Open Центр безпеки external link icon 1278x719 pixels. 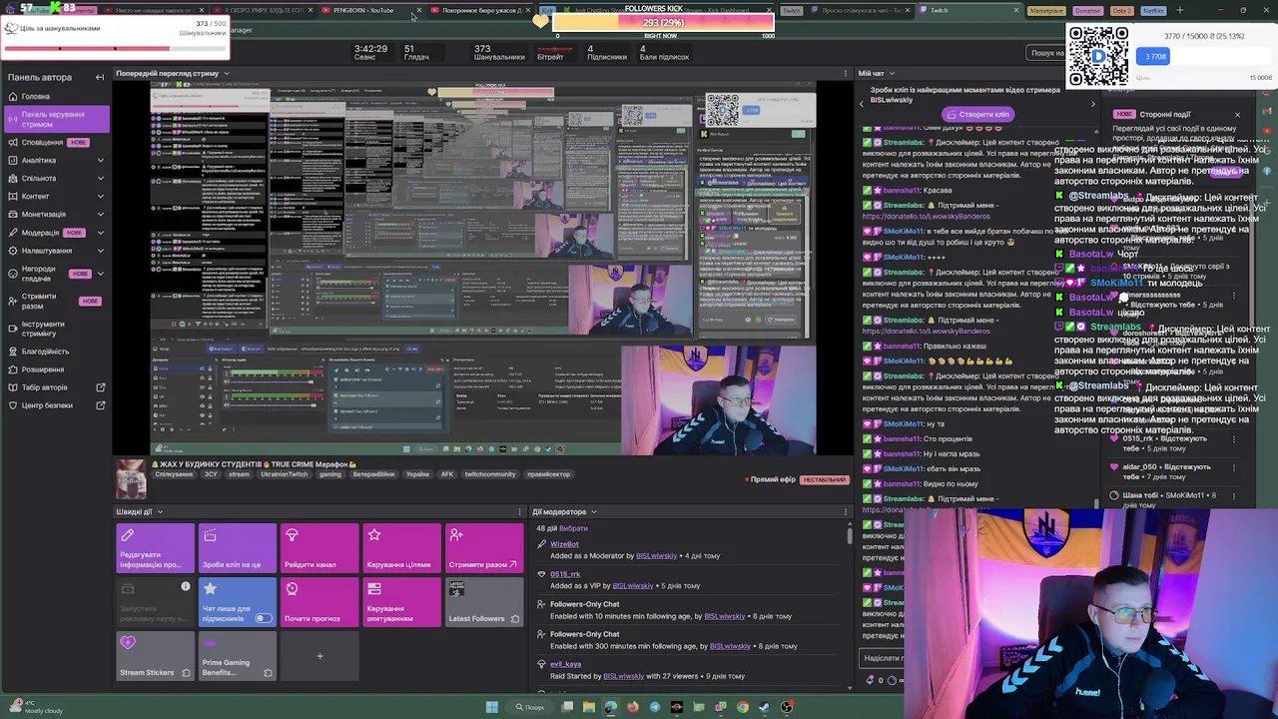(100, 405)
